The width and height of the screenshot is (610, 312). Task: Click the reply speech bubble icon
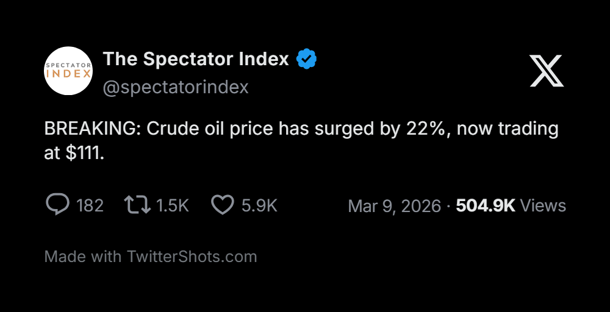57,205
